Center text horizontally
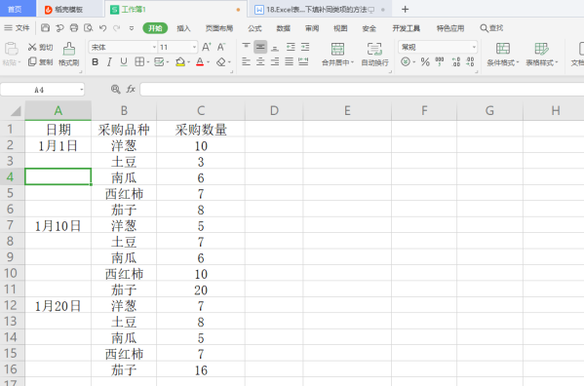 click(260, 61)
